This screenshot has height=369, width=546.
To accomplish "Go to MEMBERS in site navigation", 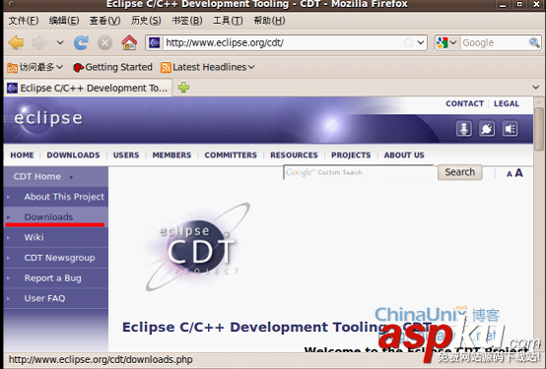I will pyautogui.click(x=171, y=155).
